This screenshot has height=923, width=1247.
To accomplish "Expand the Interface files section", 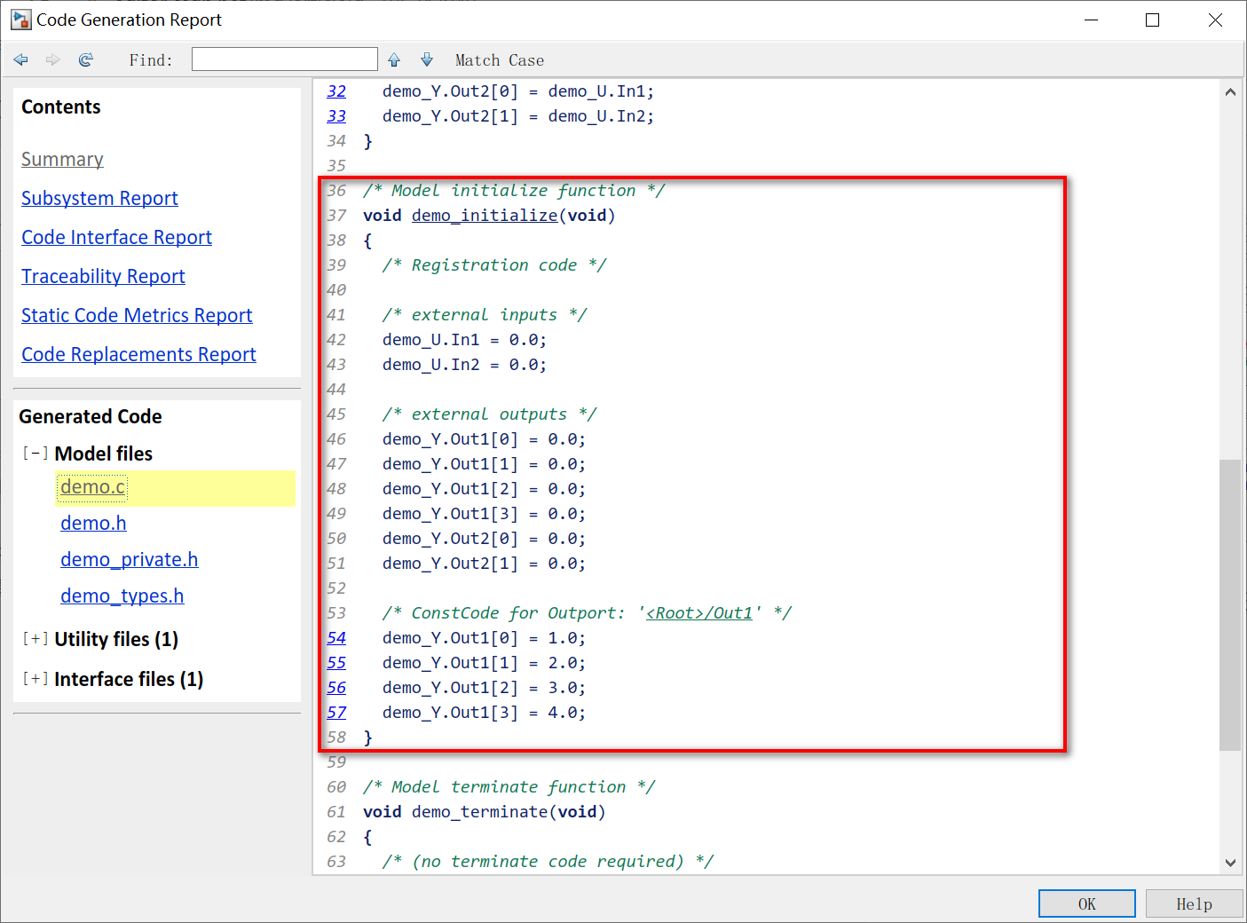I will tap(35, 678).
